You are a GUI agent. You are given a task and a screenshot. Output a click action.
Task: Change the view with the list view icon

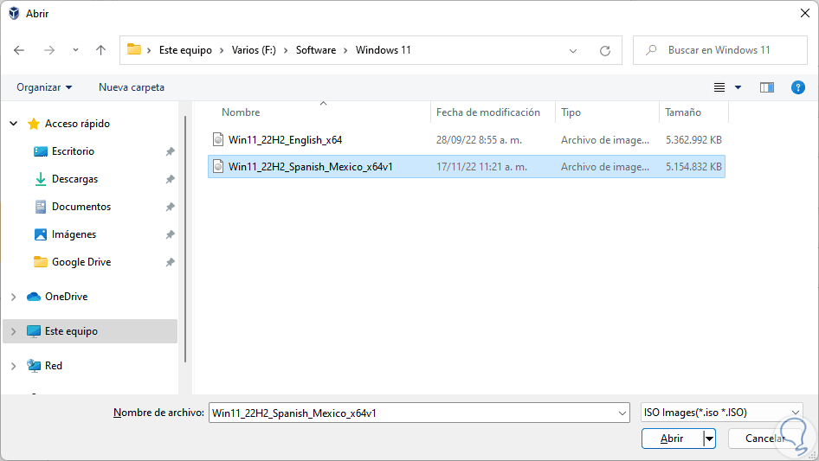(719, 87)
